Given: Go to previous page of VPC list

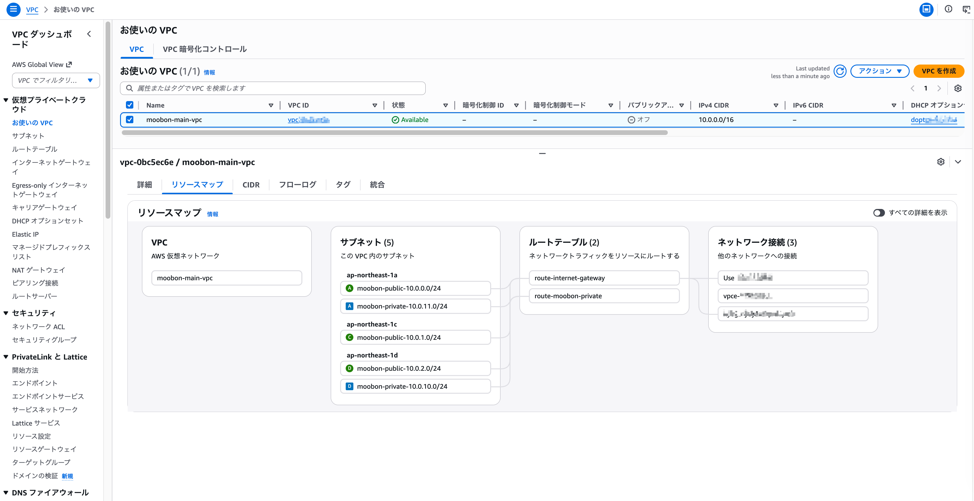Looking at the screenshot, I should 912,88.
